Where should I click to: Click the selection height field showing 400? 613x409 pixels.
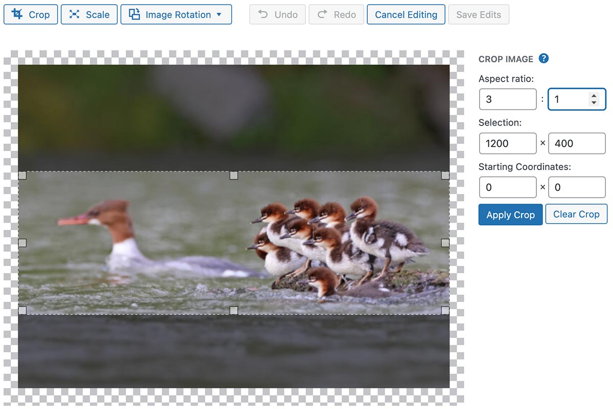tap(577, 143)
